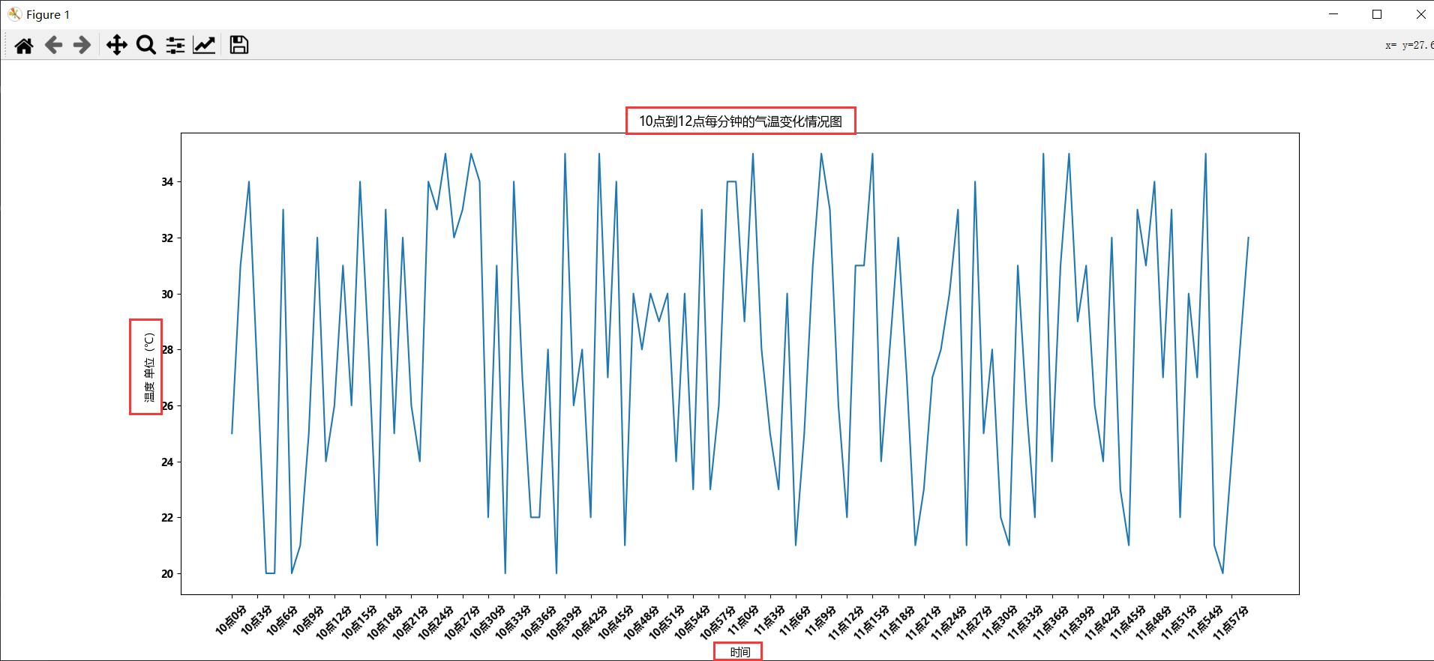Click the y-axis tick label 34

[x=167, y=182]
